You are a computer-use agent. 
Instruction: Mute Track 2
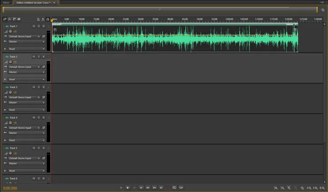click(34, 57)
